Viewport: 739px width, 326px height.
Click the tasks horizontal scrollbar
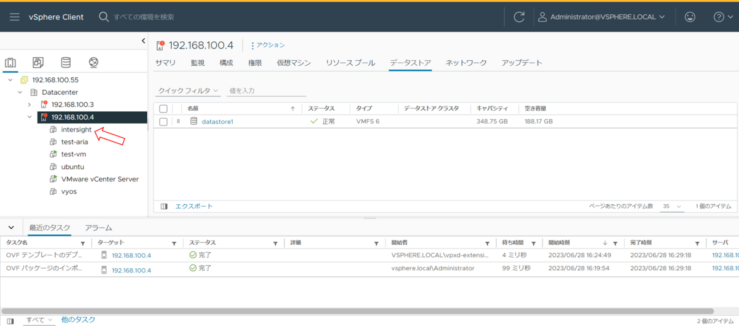click(x=357, y=311)
